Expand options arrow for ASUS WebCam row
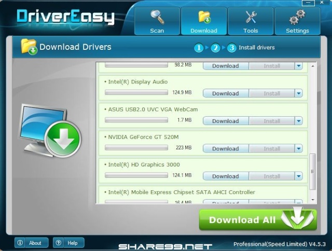 click(299, 121)
